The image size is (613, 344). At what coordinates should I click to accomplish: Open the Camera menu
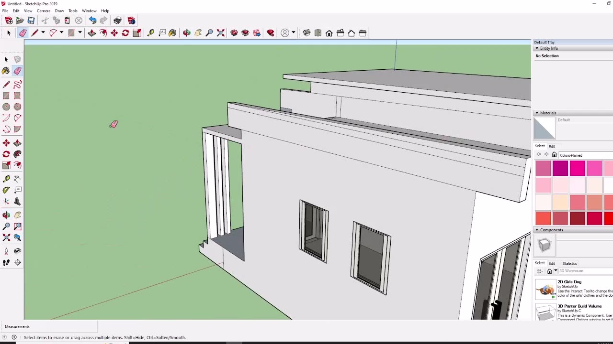44,11
